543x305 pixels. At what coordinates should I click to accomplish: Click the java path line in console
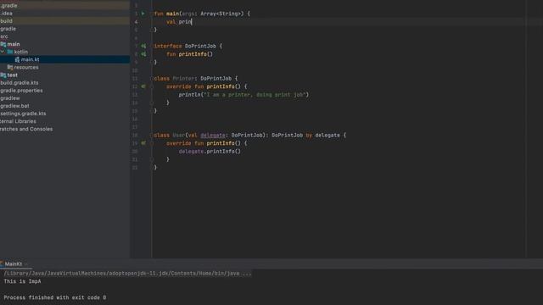127,273
